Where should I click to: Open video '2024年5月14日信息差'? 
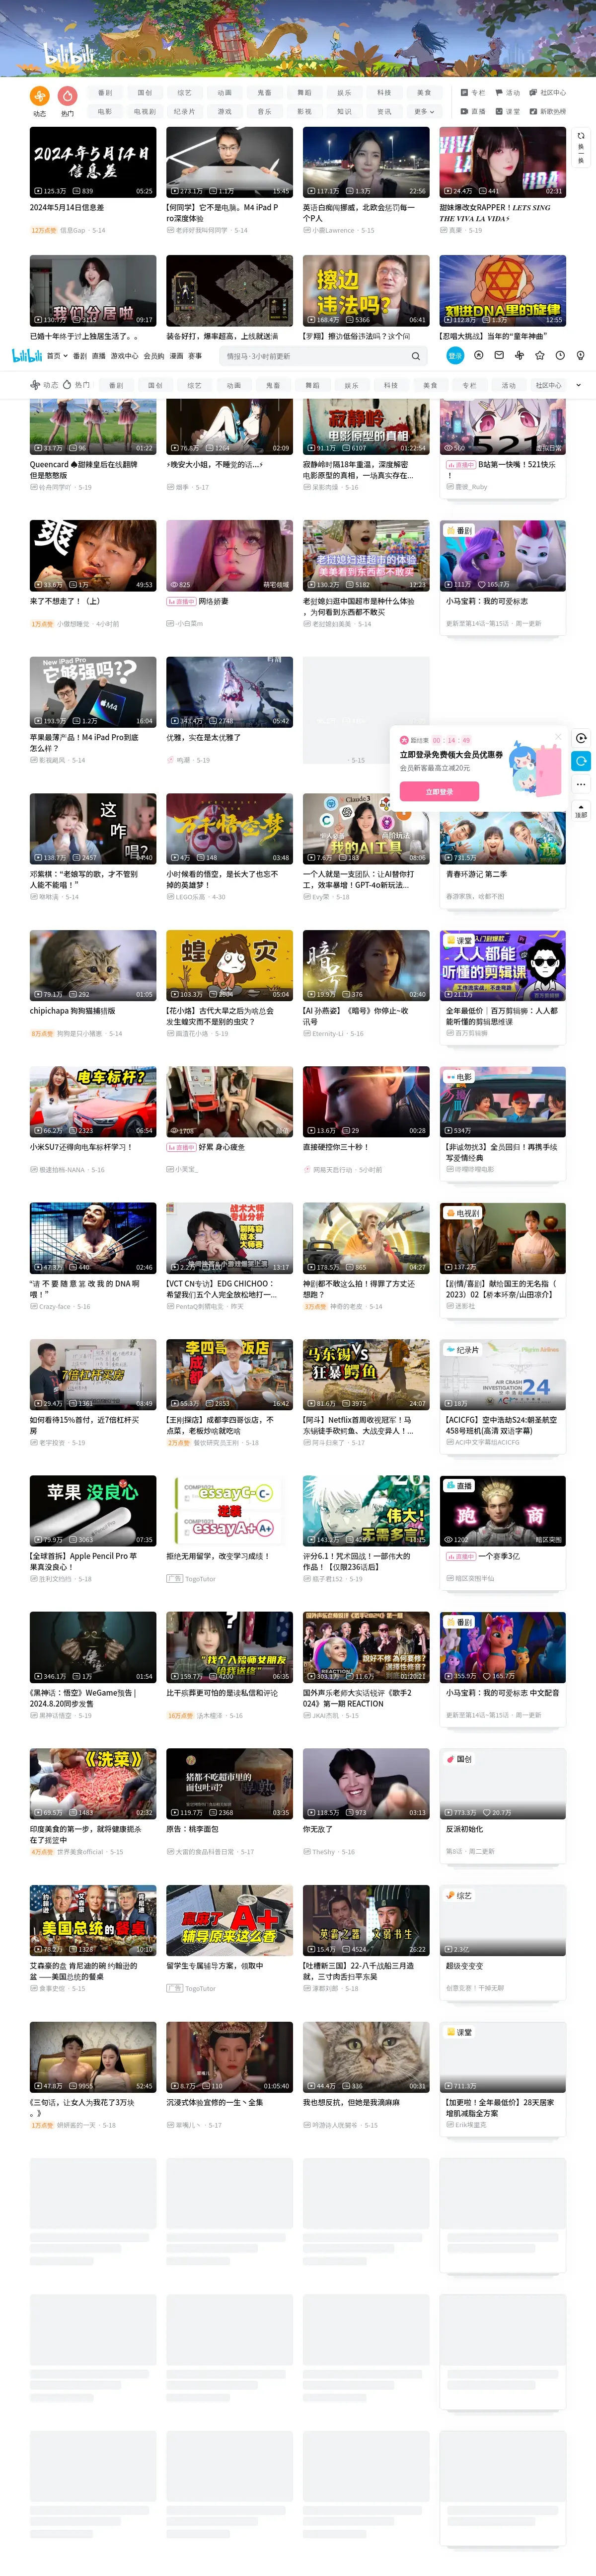click(x=93, y=162)
